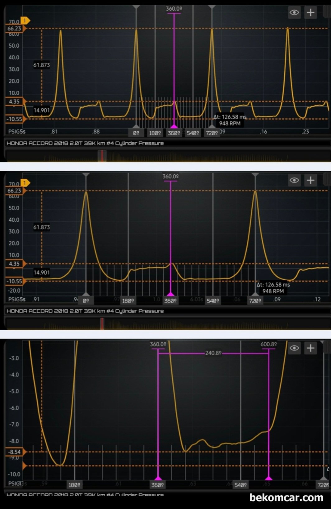Click the -8.54 cursor handle in bottom chart

coord(15,452)
